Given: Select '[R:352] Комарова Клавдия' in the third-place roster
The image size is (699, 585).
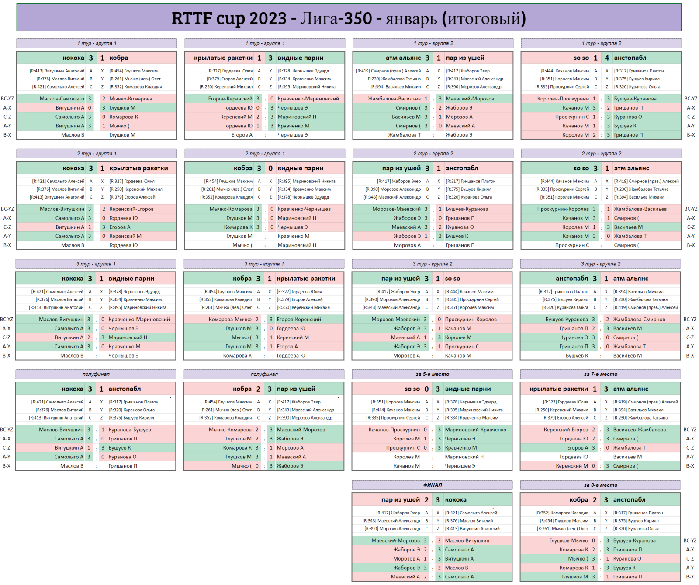Looking at the screenshot, I should [562, 513].
